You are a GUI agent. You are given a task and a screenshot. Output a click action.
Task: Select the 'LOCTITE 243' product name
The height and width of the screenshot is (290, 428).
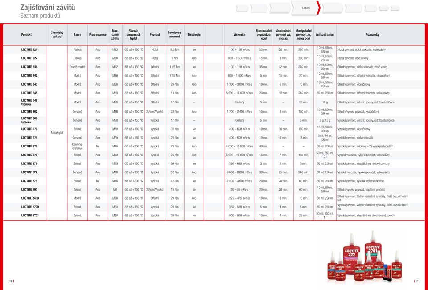29,84
